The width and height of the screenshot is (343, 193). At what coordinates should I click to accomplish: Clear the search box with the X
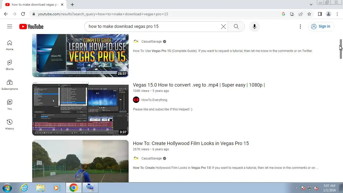pos(223,27)
